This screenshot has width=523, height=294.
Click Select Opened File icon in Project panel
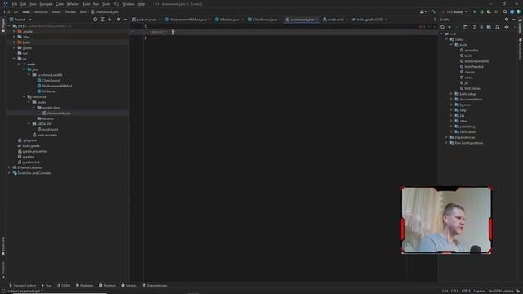click(95, 20)
